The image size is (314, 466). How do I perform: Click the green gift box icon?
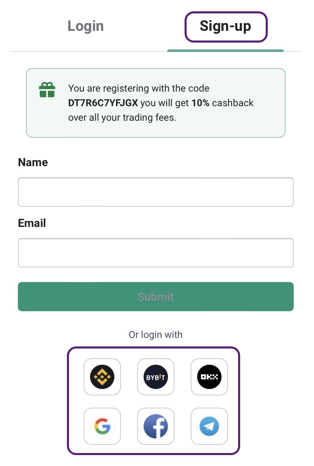click(47, 90)
